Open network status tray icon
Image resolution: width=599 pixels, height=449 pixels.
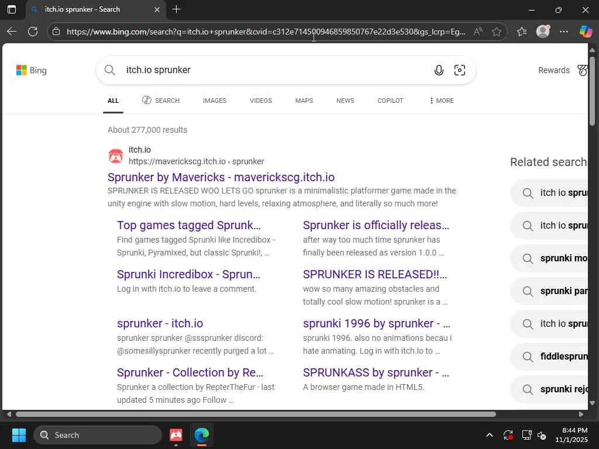pyautogui.click(x=527, y=435)
